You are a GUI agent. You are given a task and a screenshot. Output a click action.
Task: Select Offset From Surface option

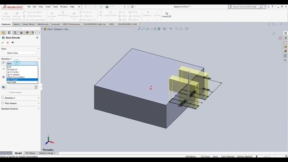tap(22, 77)
